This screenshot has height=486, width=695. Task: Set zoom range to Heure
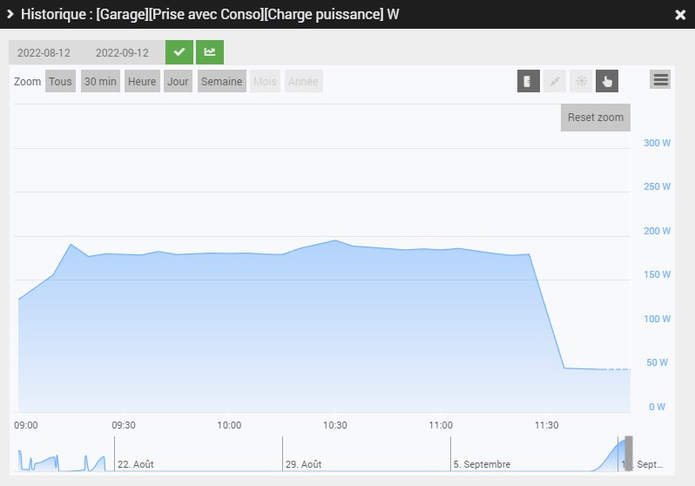pyautogui.click(x=142, y=81)
